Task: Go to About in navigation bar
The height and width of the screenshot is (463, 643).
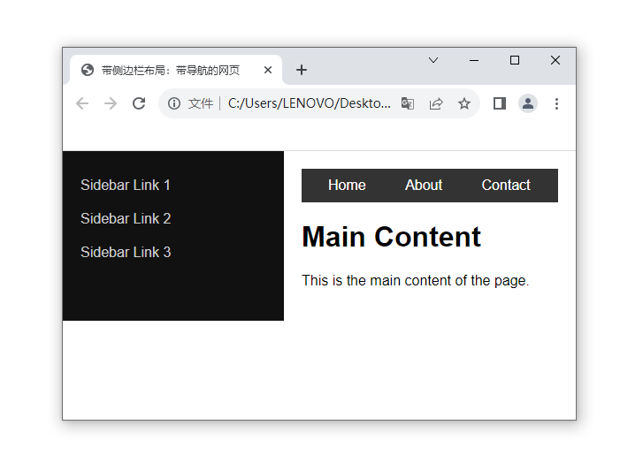Action: (424, 186)
